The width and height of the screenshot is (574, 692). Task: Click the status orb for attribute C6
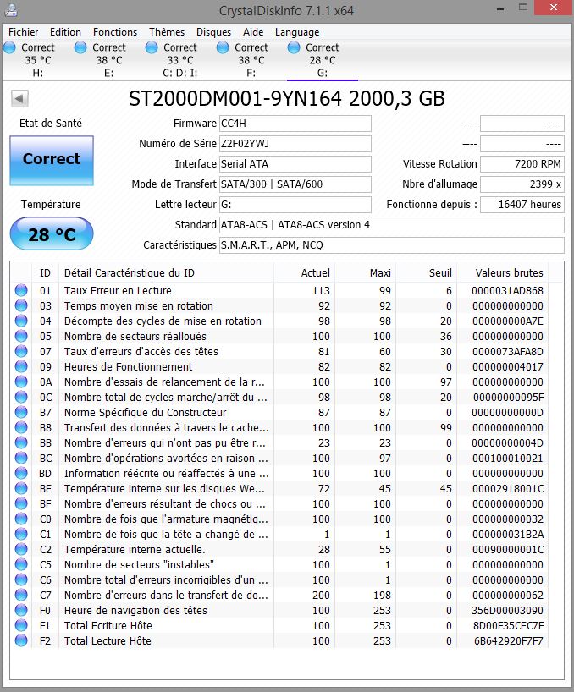[x=21, y=579]
